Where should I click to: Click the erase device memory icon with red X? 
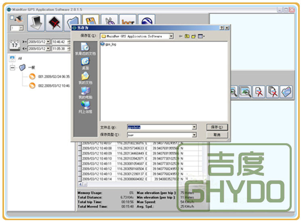(x=54, y=23)
